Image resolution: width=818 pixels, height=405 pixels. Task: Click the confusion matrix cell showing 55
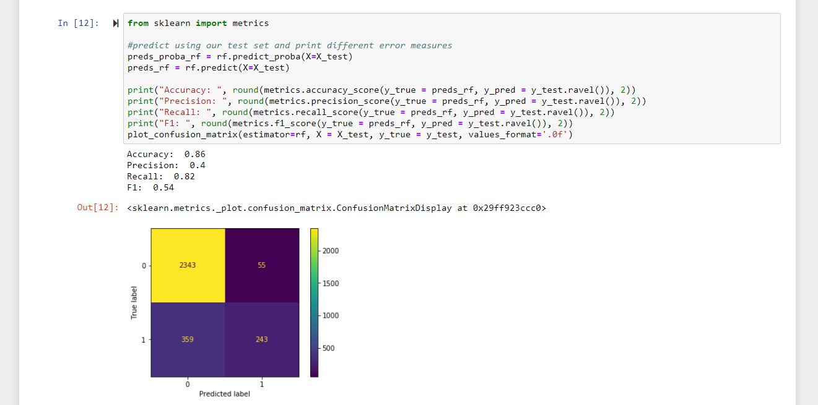(261, 265)
